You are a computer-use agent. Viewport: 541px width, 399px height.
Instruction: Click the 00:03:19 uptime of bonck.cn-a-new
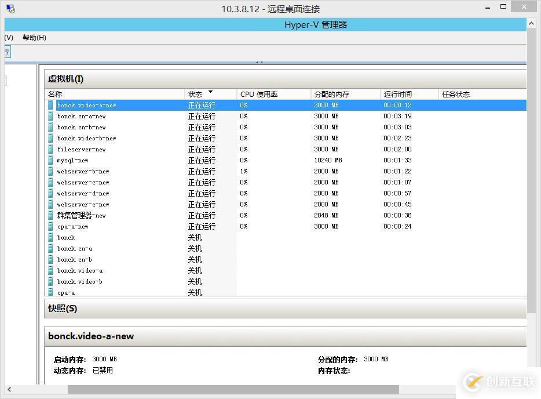397,116
